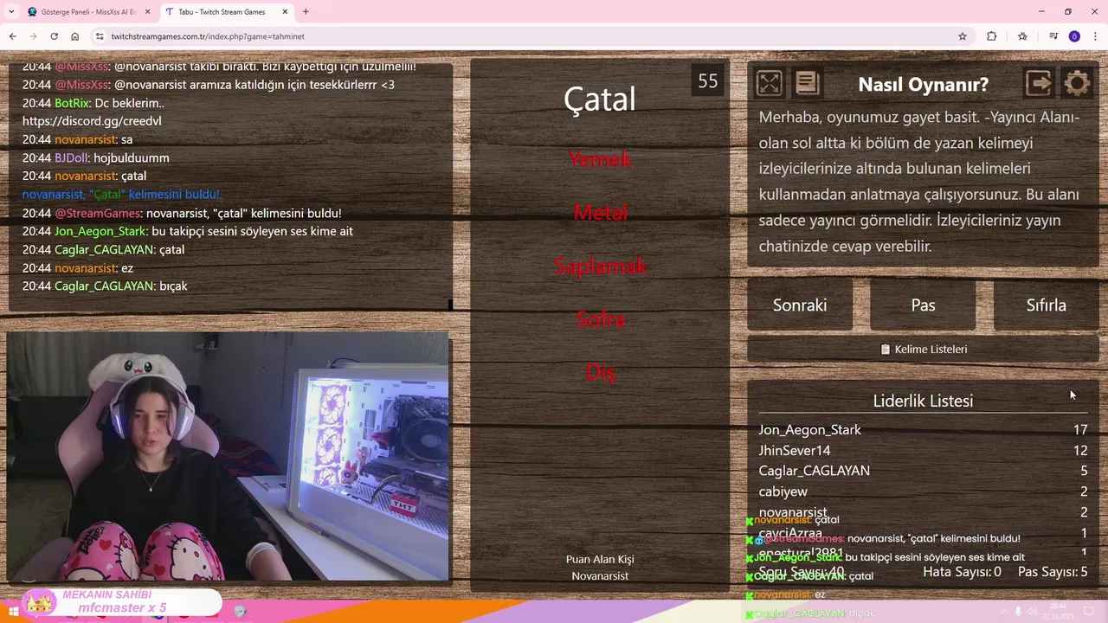Toggle fullscreen with the expand arrows icon

769,83
